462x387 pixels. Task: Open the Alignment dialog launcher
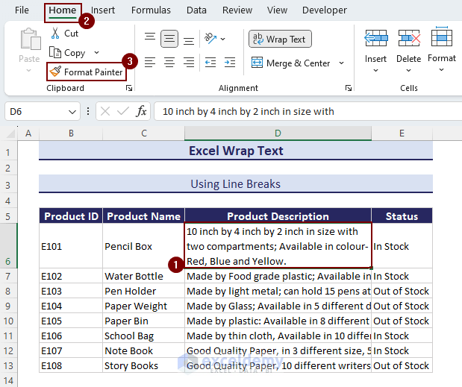[x=348, y=88]
